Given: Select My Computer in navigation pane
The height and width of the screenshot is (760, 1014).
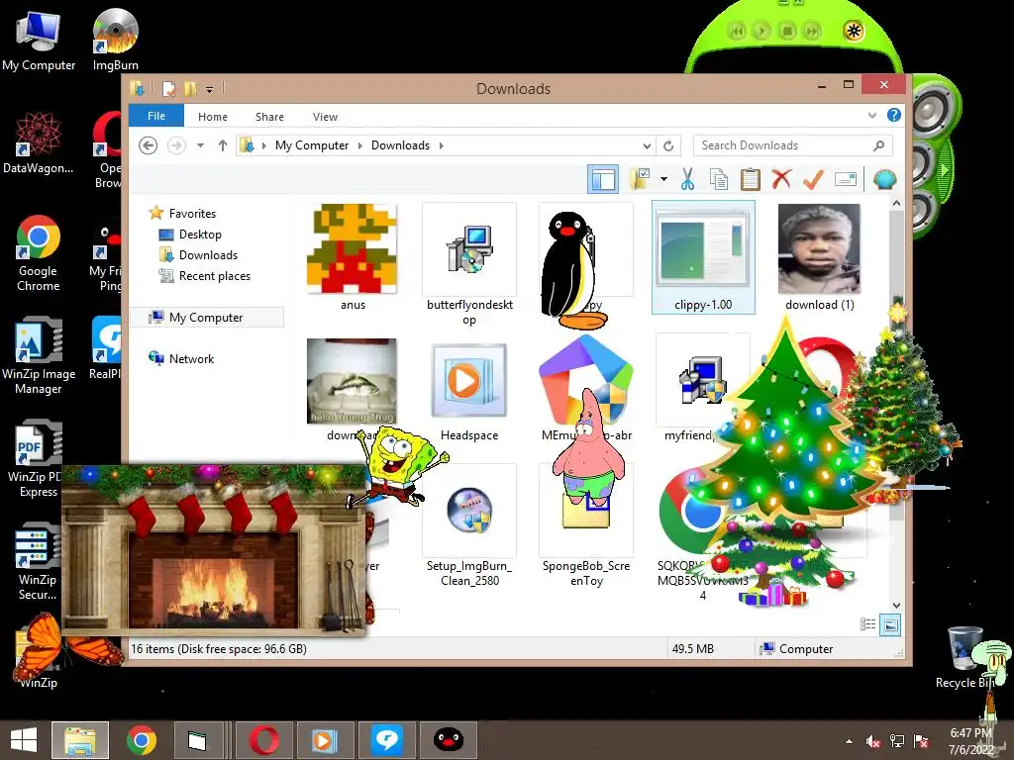Looking at the screenshot, I should 206,318.
